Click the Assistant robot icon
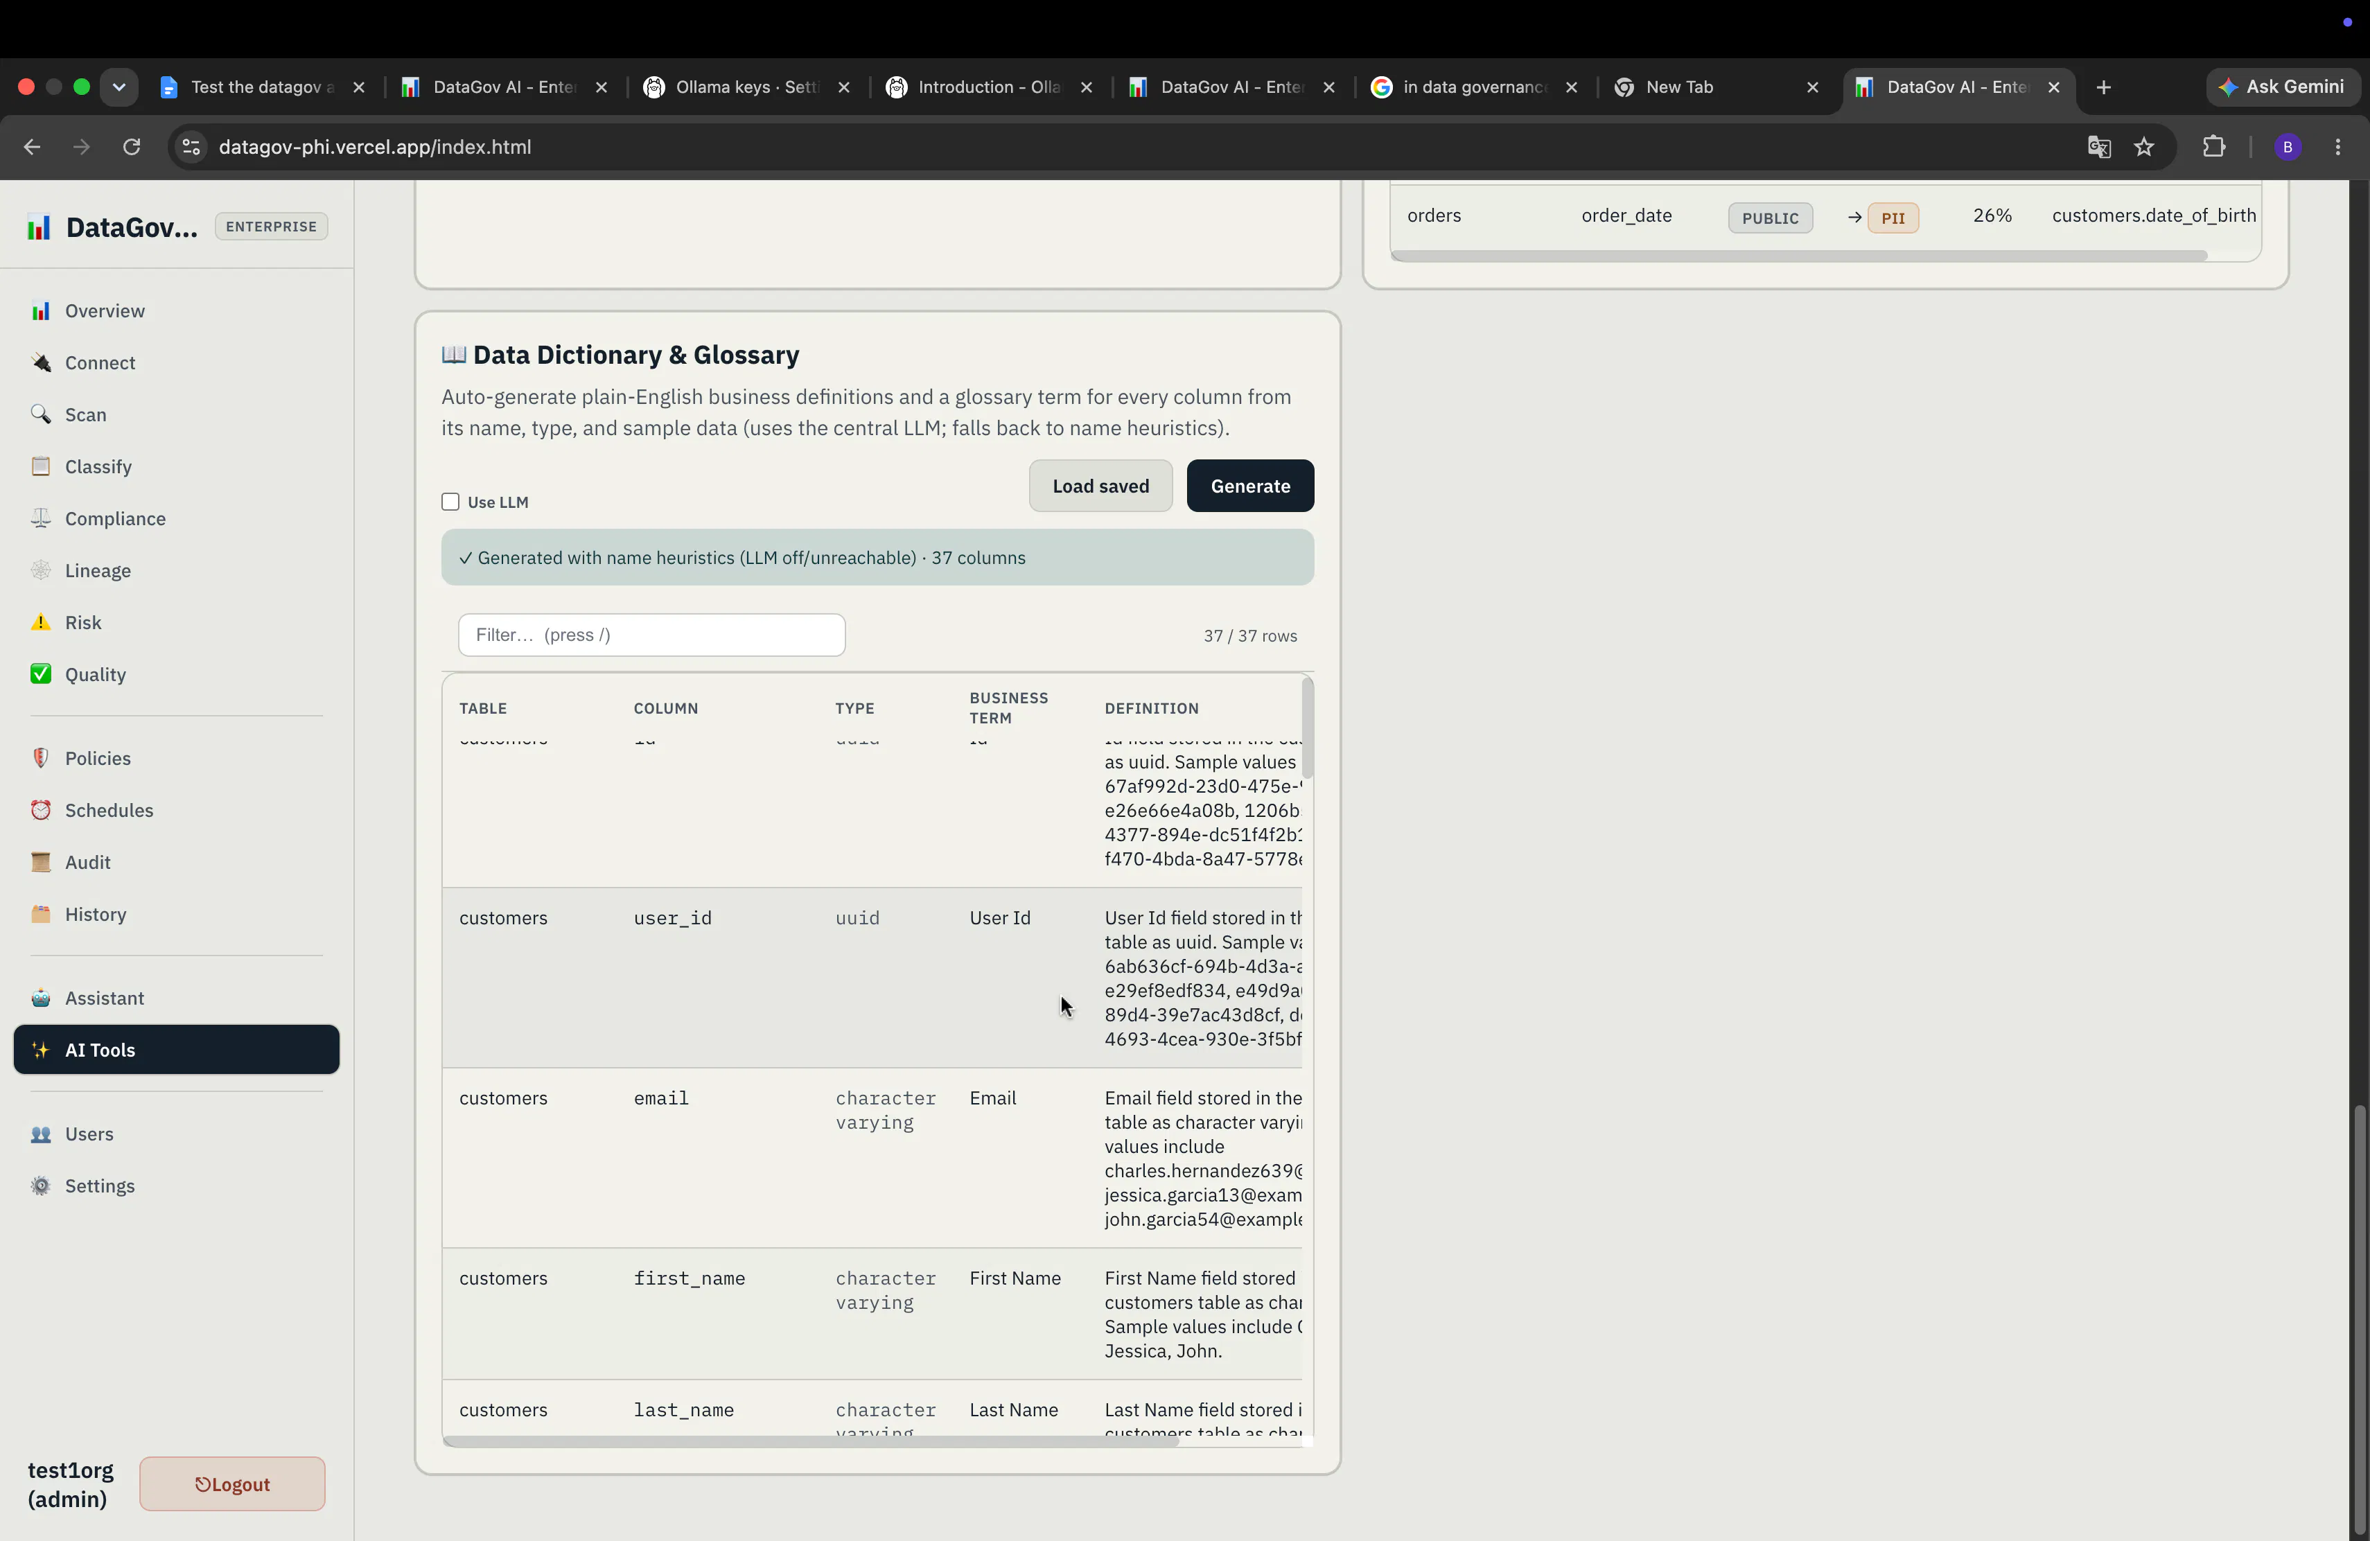The image size is (2370, 1541). click(41, 998)
